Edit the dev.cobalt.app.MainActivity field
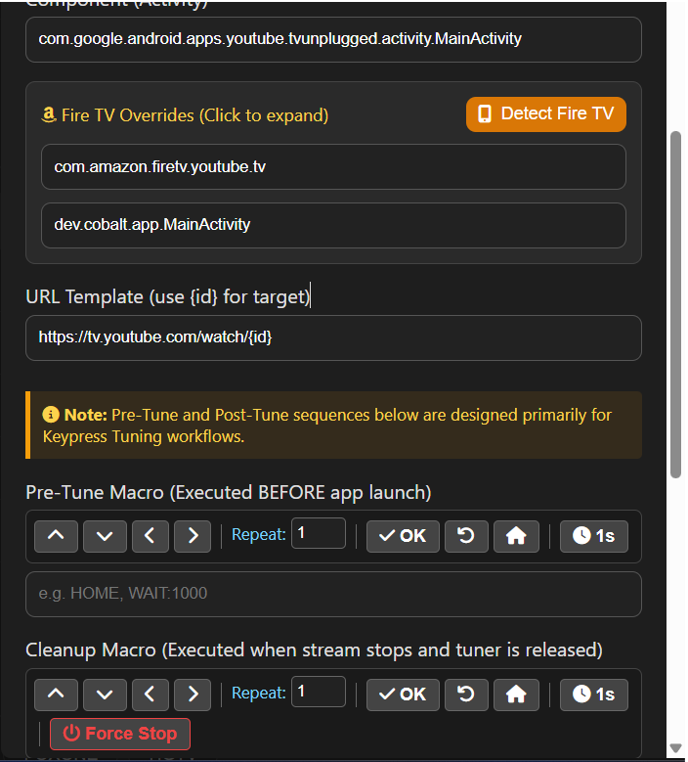 (x=333, y=225)
